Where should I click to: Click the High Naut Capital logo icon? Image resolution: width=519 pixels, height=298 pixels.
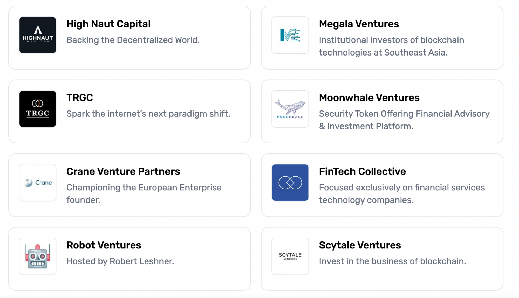[x=38, y=35]
